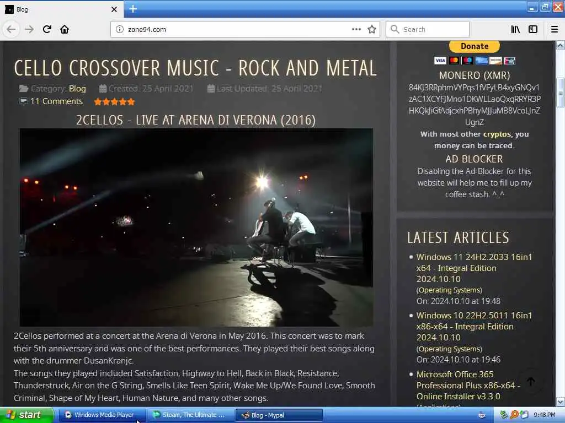Show site information for zone94.com

(120, 30)
